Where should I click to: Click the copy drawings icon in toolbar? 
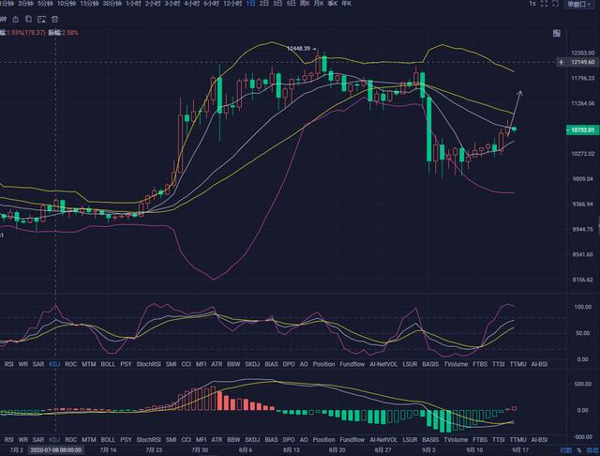[28, 19]
